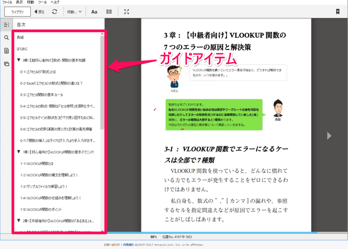The image size is (348, 249).
Task: Click the ライブラリ button
Action: point(17,11)
